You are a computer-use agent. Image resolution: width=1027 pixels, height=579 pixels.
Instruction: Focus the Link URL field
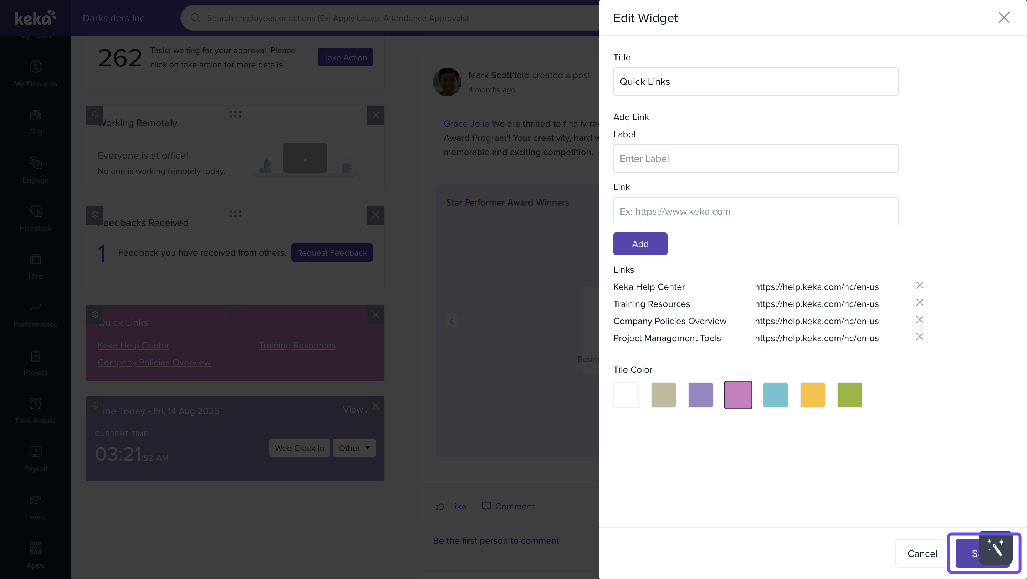(756, 211)
